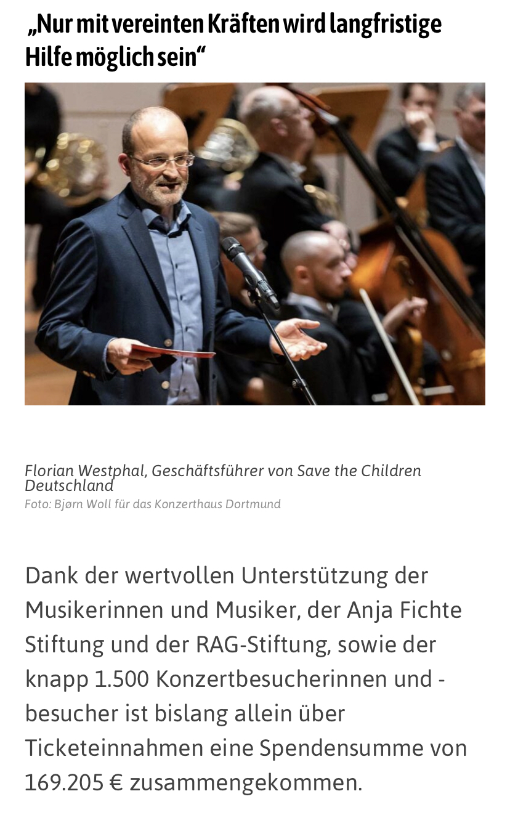Screen dimensions: 510x815
Task: Tap the double bass in the photo
Action: pos(425,271)
